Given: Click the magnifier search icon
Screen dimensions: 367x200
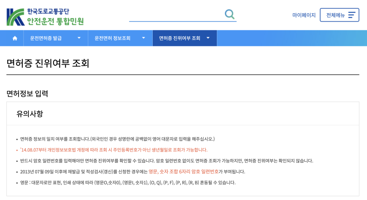Looking at the screenshot, I should coord(229,14).
